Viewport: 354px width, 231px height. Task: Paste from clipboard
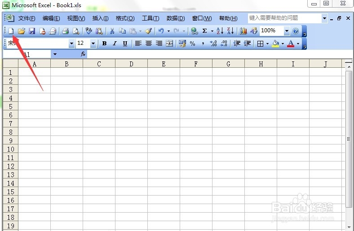133,31
